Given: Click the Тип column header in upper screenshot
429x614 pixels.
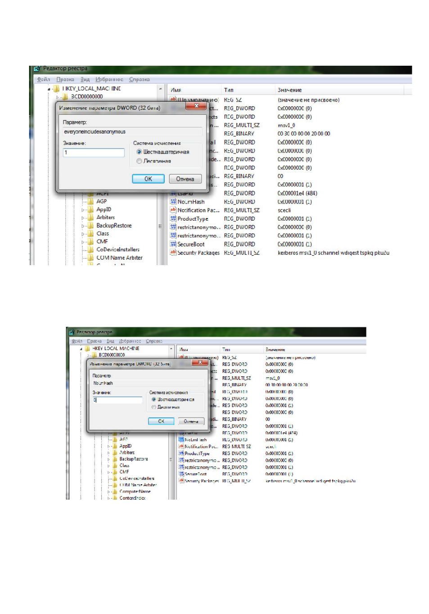Looking at the screenshot, I should point(229,90).
